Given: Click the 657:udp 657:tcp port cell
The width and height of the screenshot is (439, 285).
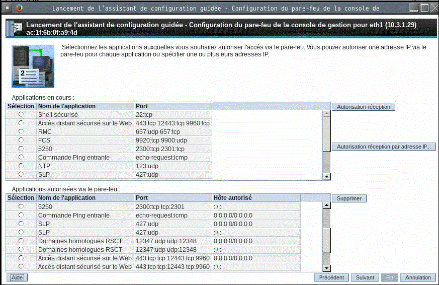Looking at the screenshot, I should tap(173, 132).
